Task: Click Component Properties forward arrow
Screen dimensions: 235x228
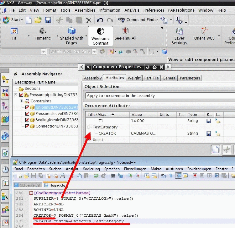Action: coord(168,67)
